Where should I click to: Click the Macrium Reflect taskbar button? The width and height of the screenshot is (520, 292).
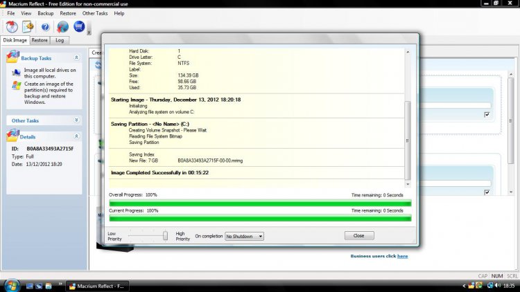tap(97, 286)
